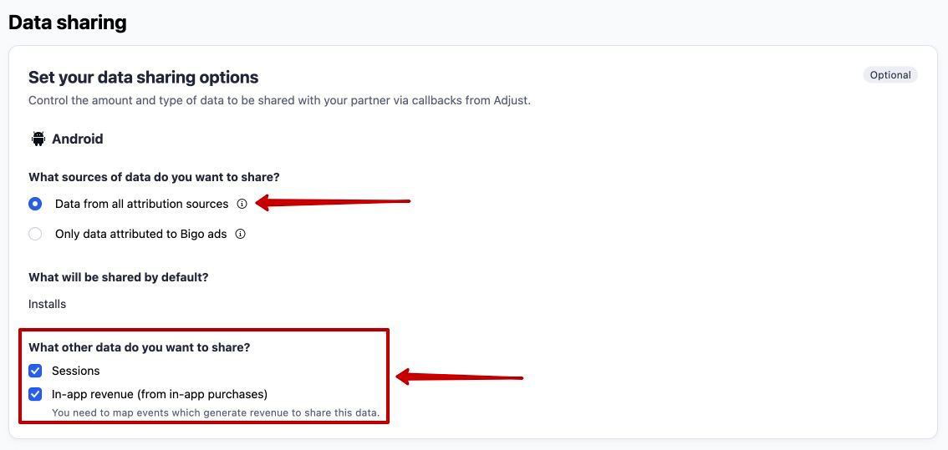Click What will be shared by default heading
This screenshot has width=948, height=450.
click(x=119, y=277)
